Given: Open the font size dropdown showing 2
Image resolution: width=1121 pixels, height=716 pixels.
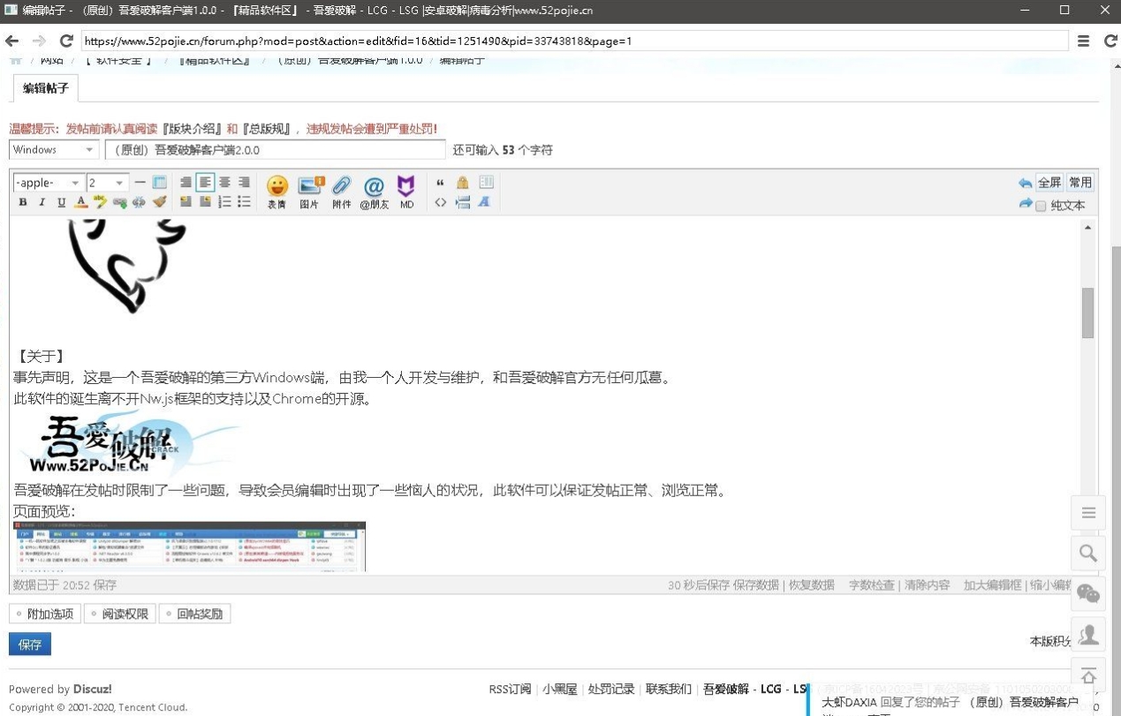Looking at the screenshot, I should coord(107,183).
